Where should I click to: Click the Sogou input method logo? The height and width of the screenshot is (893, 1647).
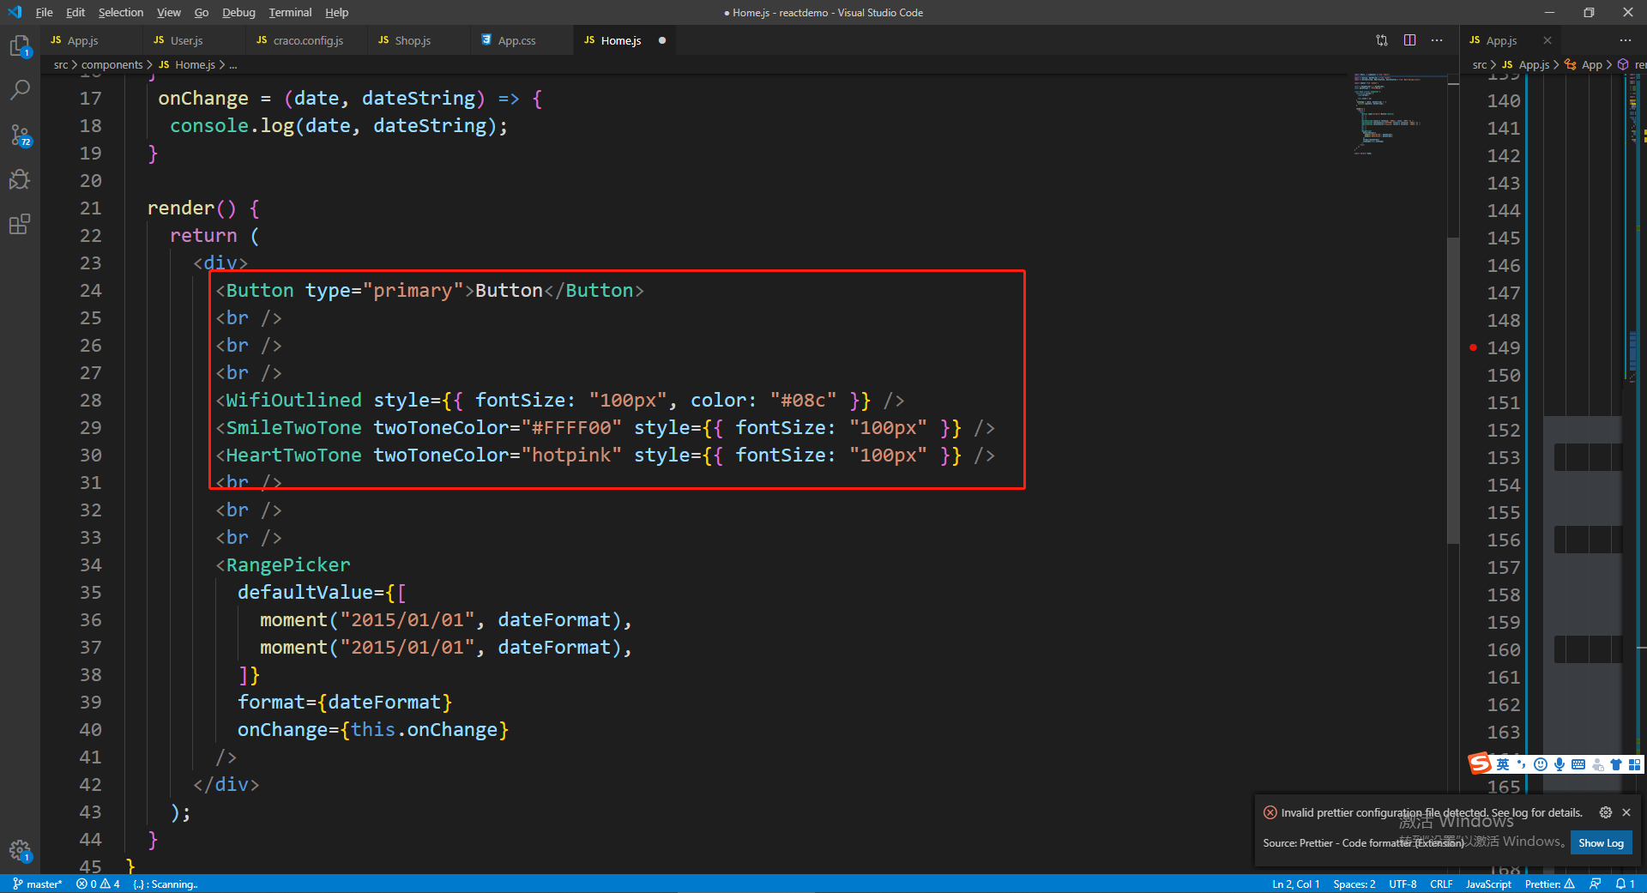coord(1481,763)
